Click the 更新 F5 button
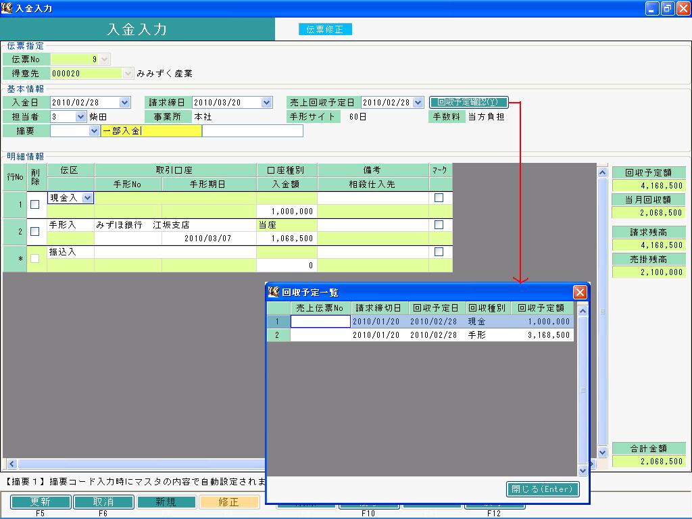 click(x=40, y=502)
